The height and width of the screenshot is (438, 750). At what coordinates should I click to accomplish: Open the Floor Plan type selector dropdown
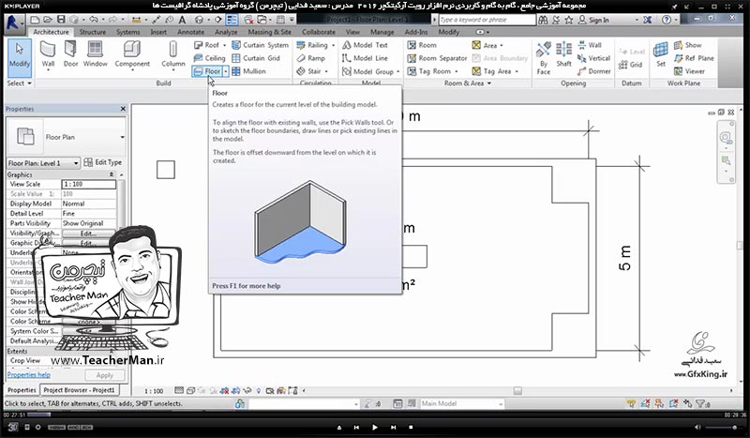[x=123, y=137]
